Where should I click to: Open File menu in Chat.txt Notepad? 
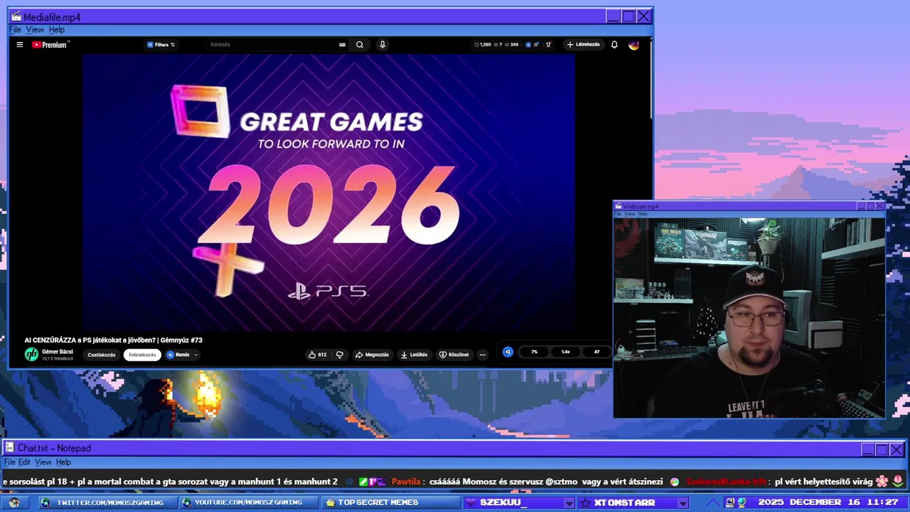[9, 462]
